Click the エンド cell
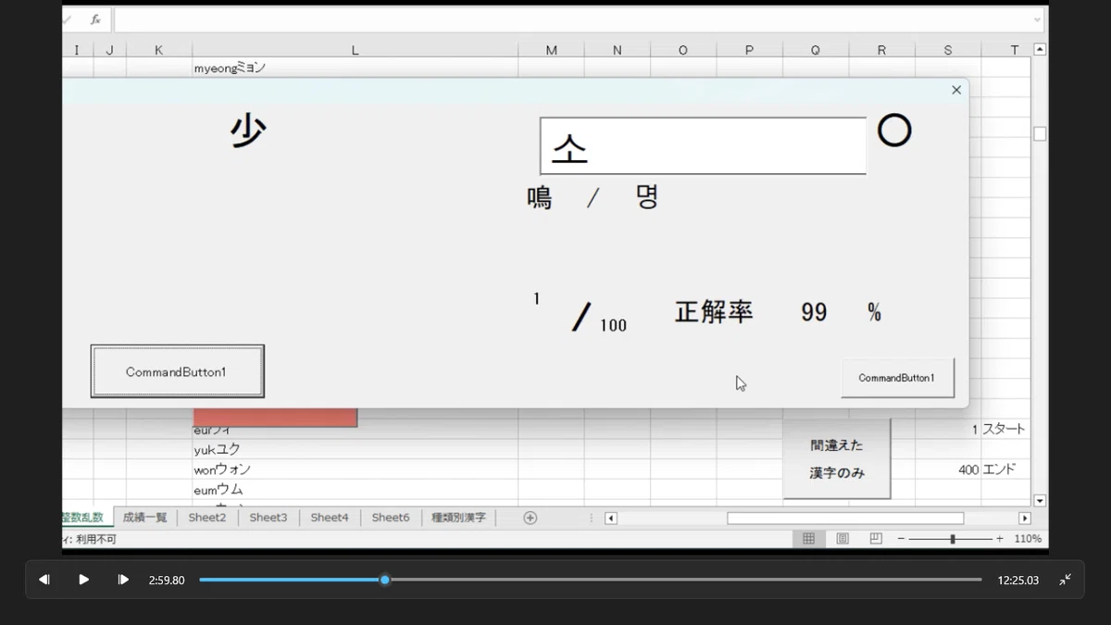The image size is (1111, 625). (1005, 469)
